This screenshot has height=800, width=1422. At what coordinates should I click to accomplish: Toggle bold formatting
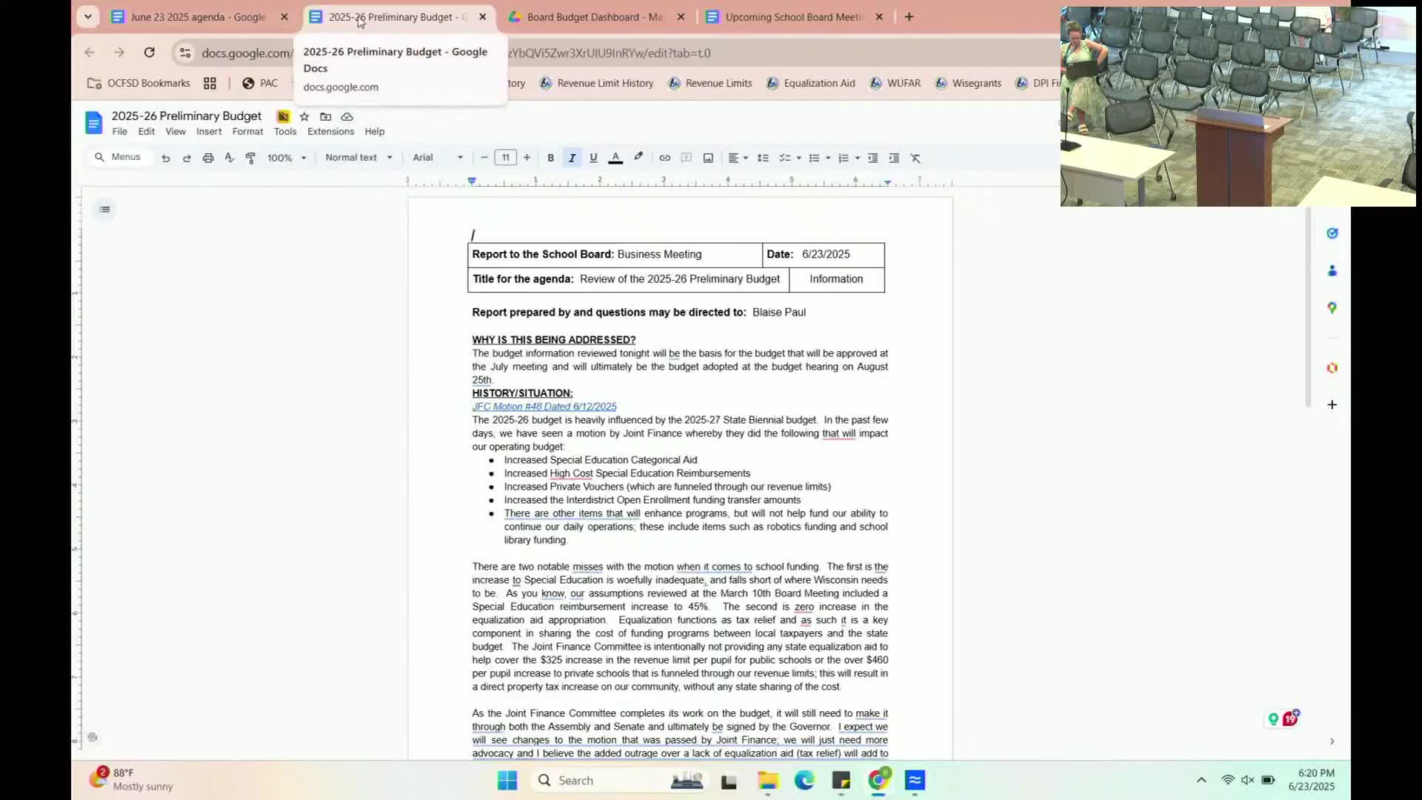tap(550, 158)
